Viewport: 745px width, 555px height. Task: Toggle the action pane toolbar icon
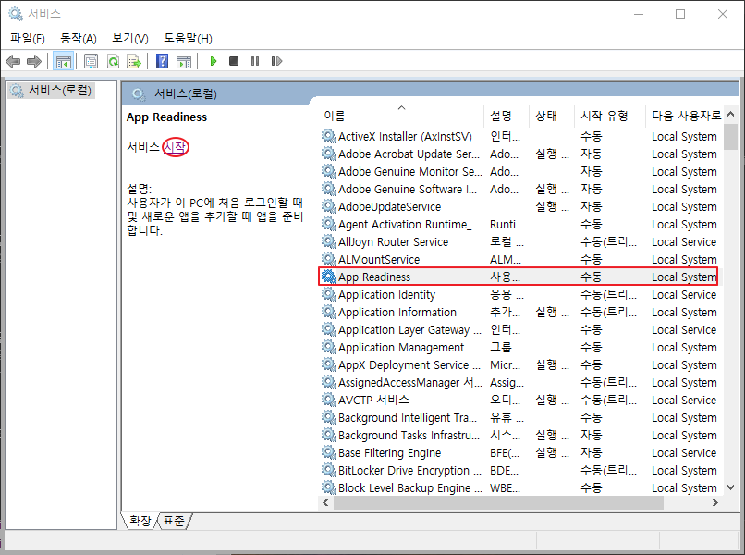click(184, 61)
